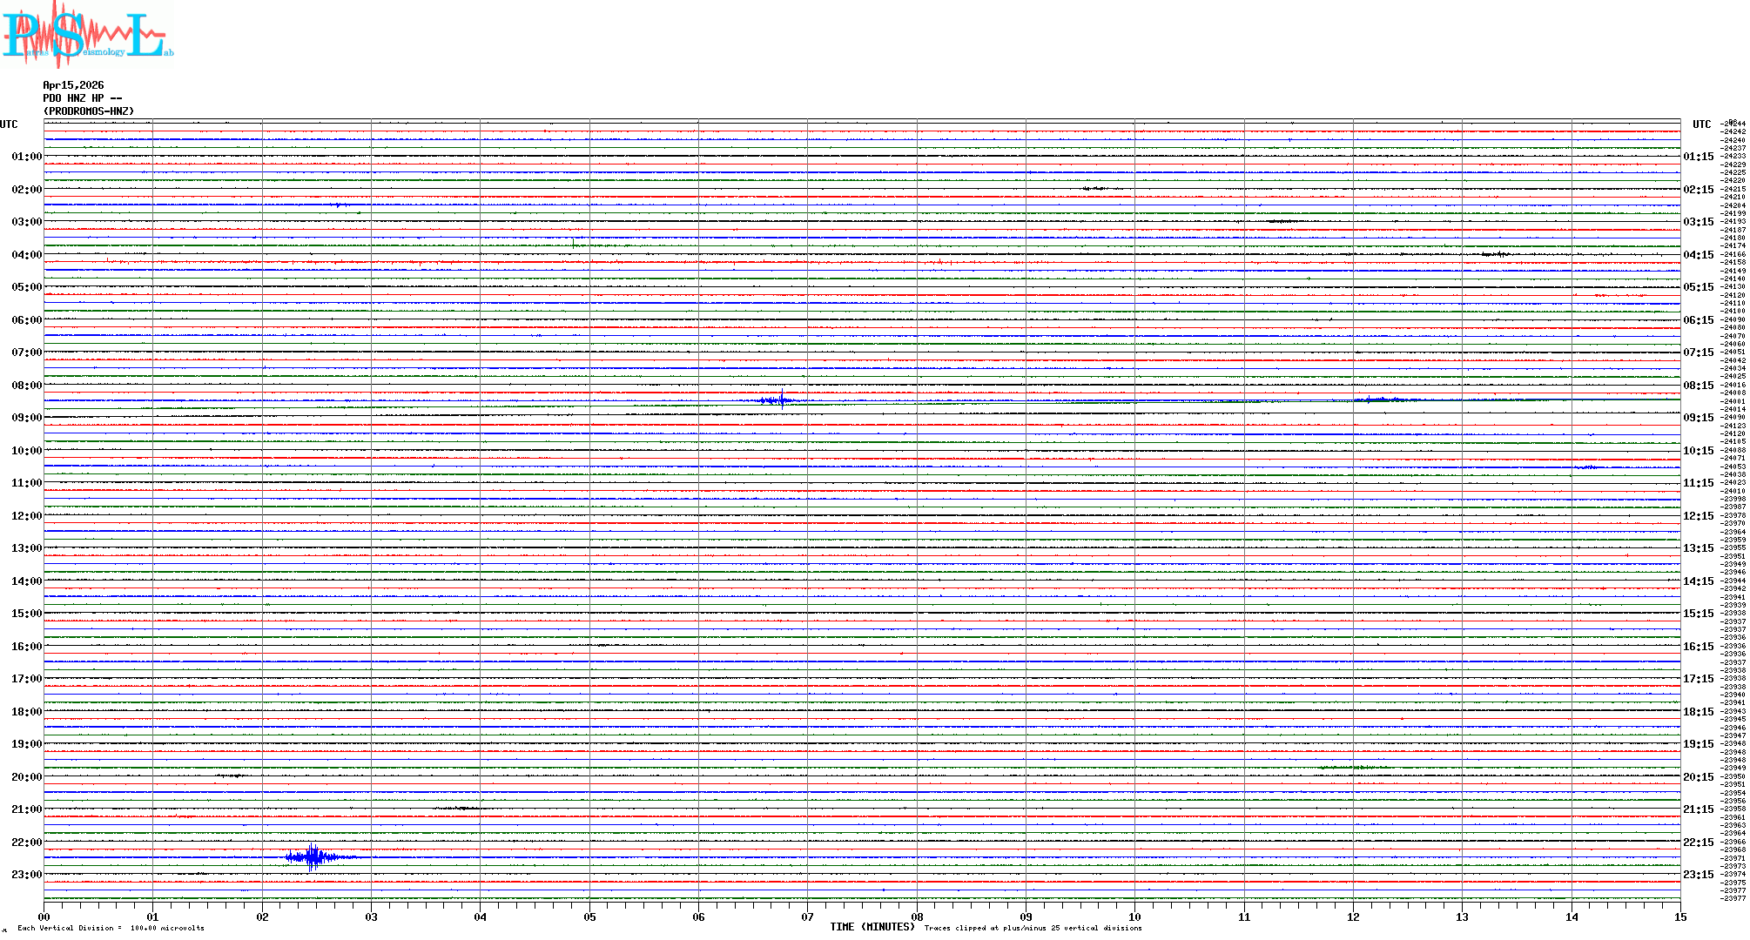
Task: Click the 23:00 left hour label
Action: (x=26, y=875)
